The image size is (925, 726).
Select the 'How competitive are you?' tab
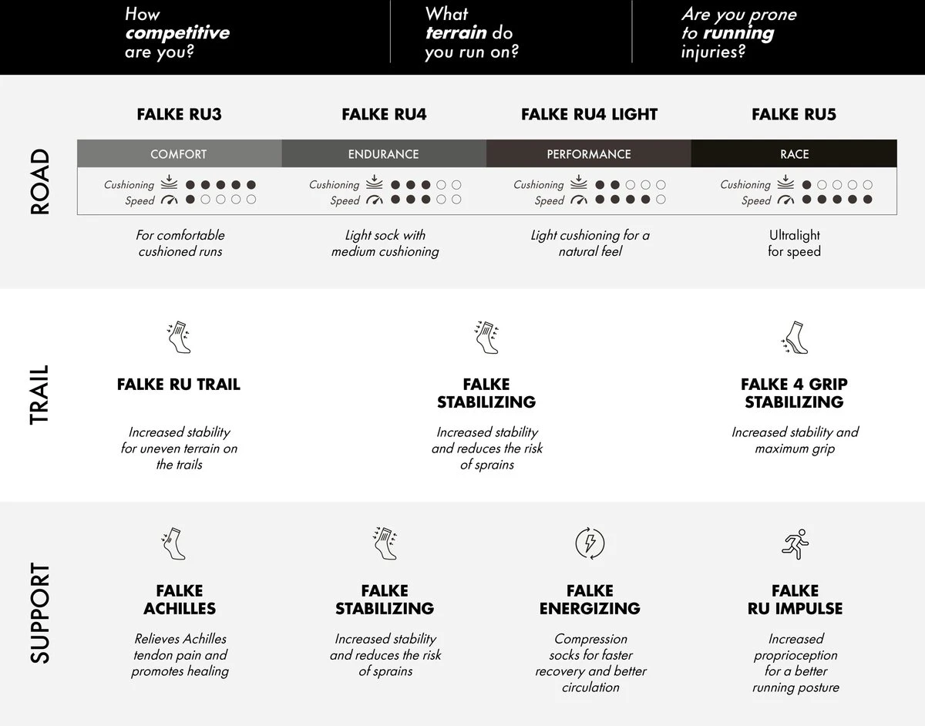pyautogui.click(x=177, y=33)
